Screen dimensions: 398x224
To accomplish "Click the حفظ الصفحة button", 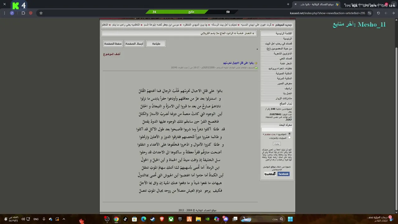I will click(113, 44).
